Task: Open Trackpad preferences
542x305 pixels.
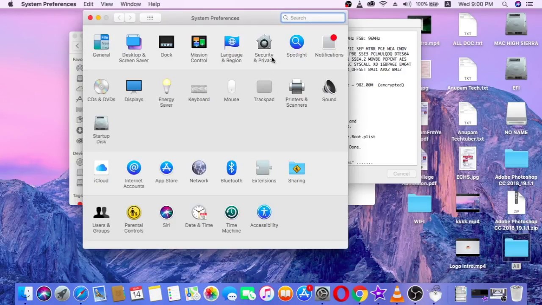Action: pos(264,90)
